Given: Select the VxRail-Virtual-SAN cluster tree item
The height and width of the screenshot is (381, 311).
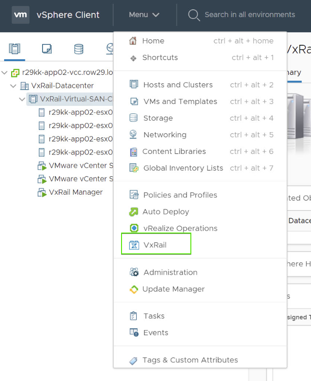Looking at the screenshot, I should (76, 99).
